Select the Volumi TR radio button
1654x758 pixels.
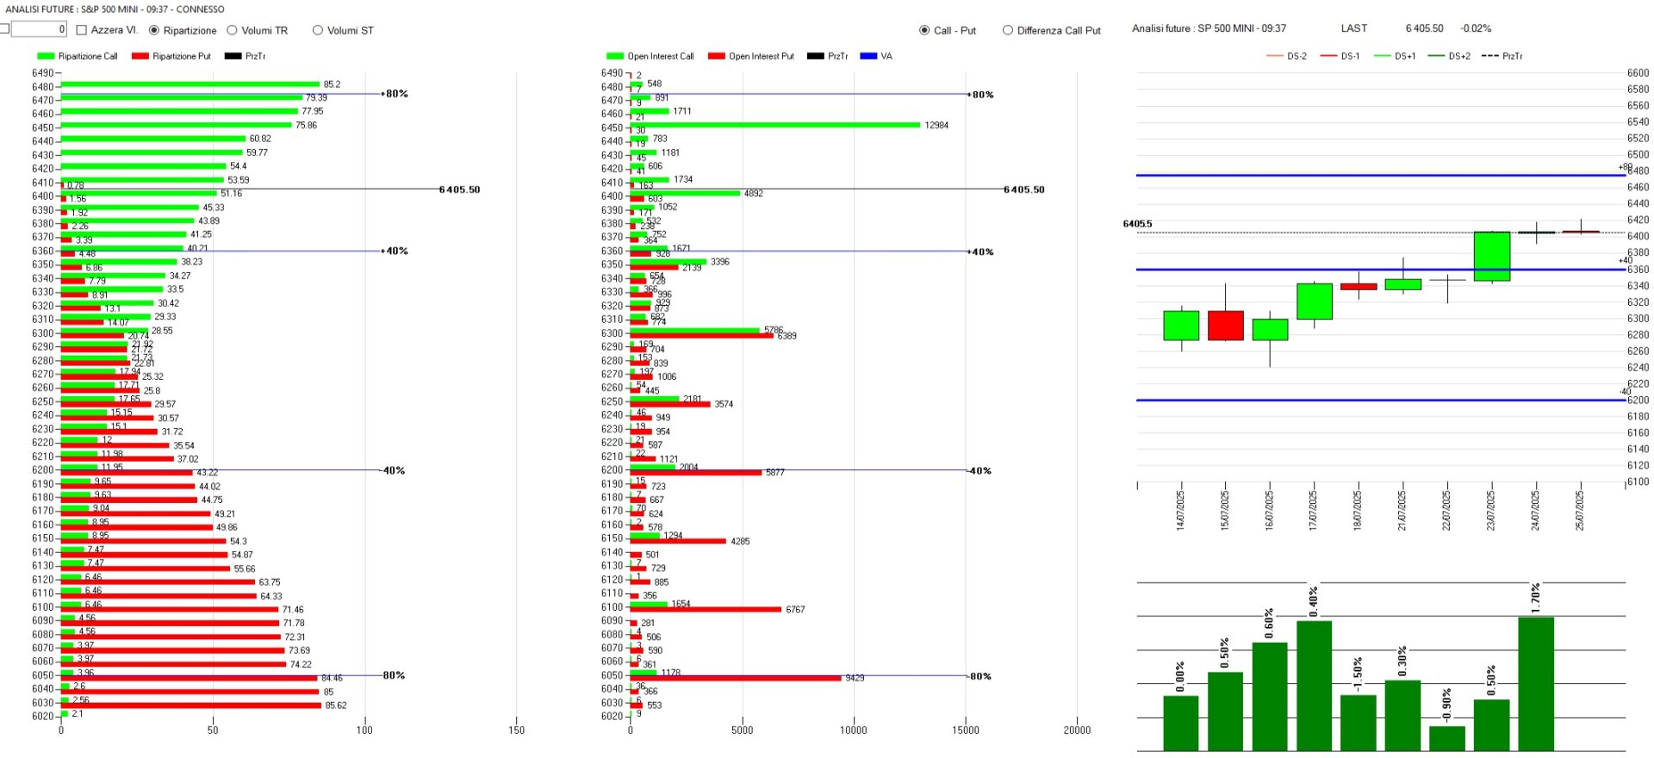tap(232, 30)
